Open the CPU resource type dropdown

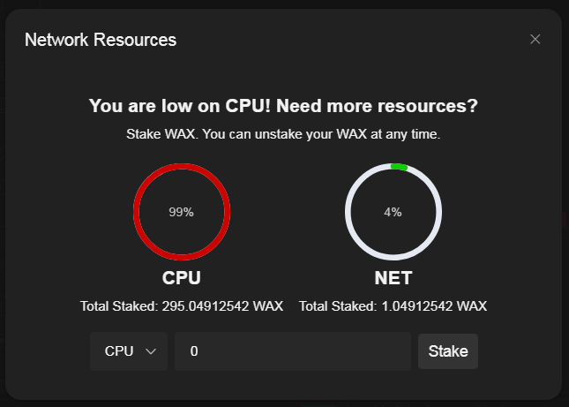point(129,351)
